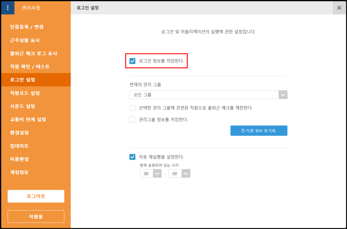Screen dimensions: 347x229
Task: Click 직원 정보 동기화 button
Action: pos(259,131)
